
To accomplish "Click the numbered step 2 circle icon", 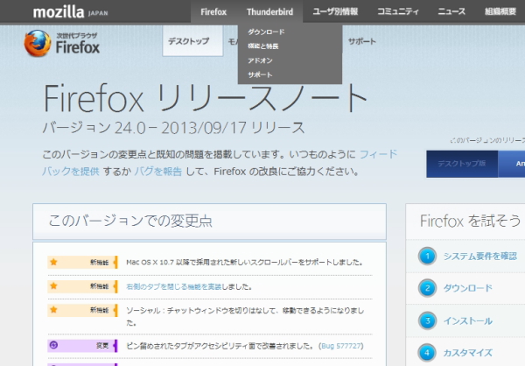I will 427,288.
